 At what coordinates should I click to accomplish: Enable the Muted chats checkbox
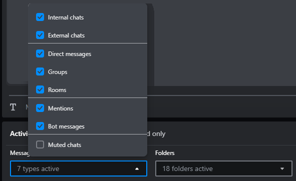click(x=40, y=144)
